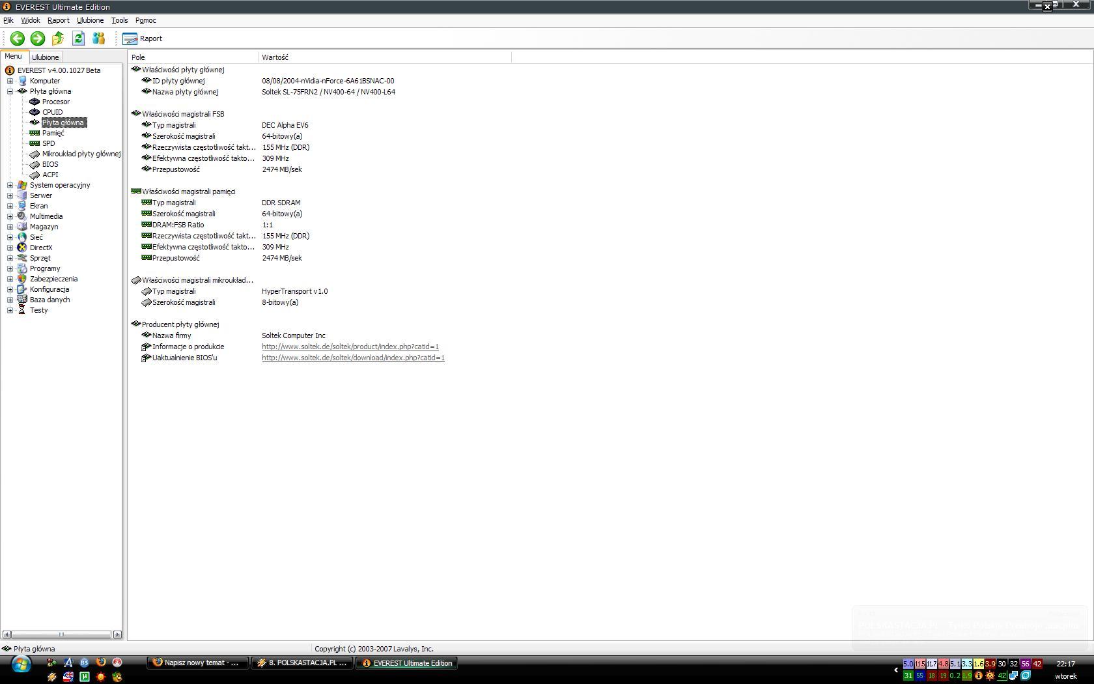Select ACPI in the tree

click(50, 175)
